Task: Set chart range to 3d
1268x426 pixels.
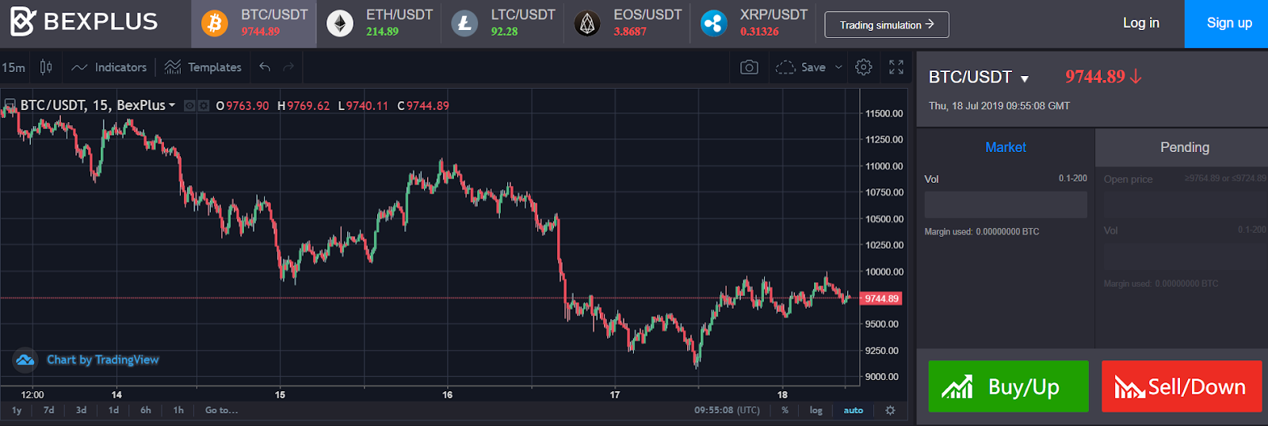Action: [x=81, y=410]
